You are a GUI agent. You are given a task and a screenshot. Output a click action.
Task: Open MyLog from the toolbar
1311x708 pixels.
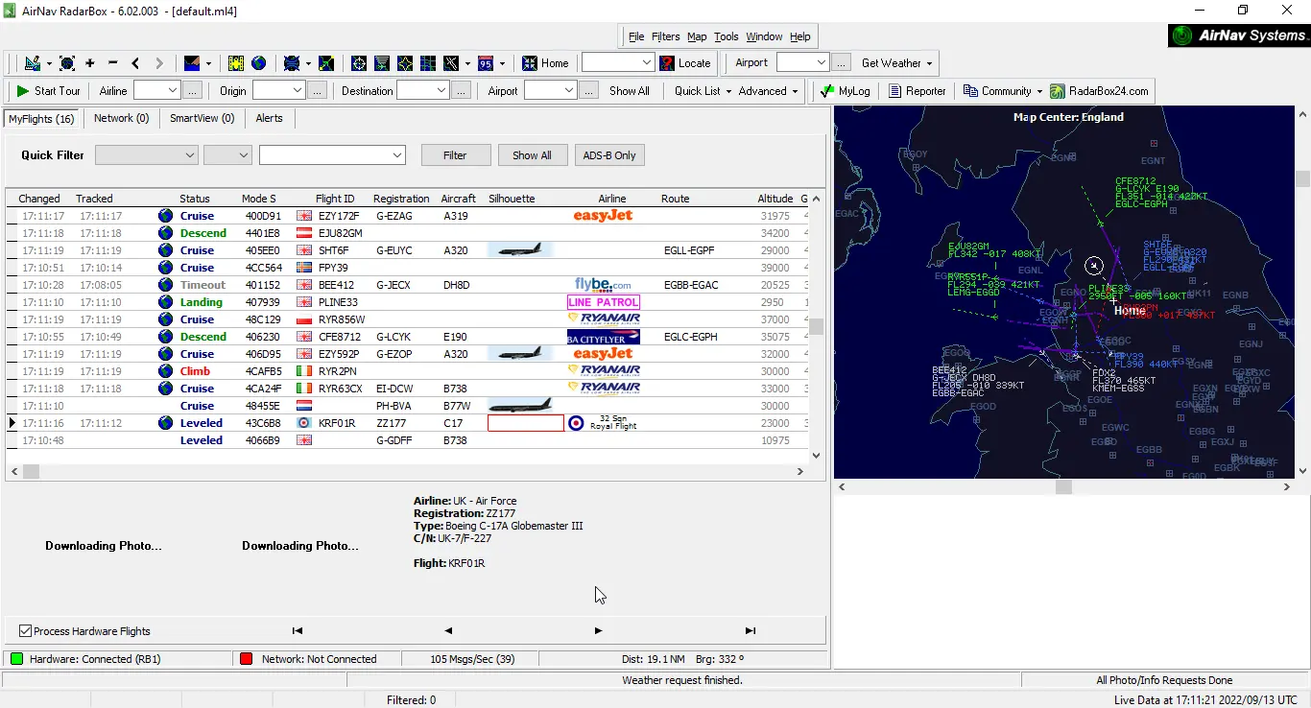(x=846, y=91)
